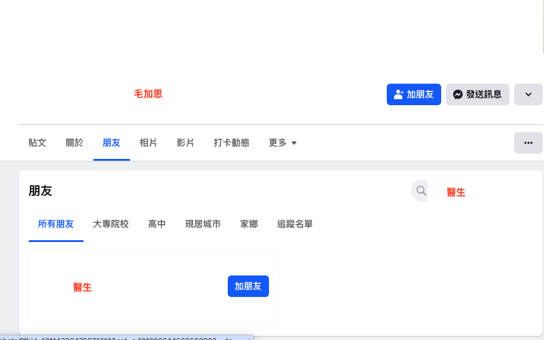Add the listed friend with 加朋友 in the card
The image size is (544, 340).
pos(248,286)
